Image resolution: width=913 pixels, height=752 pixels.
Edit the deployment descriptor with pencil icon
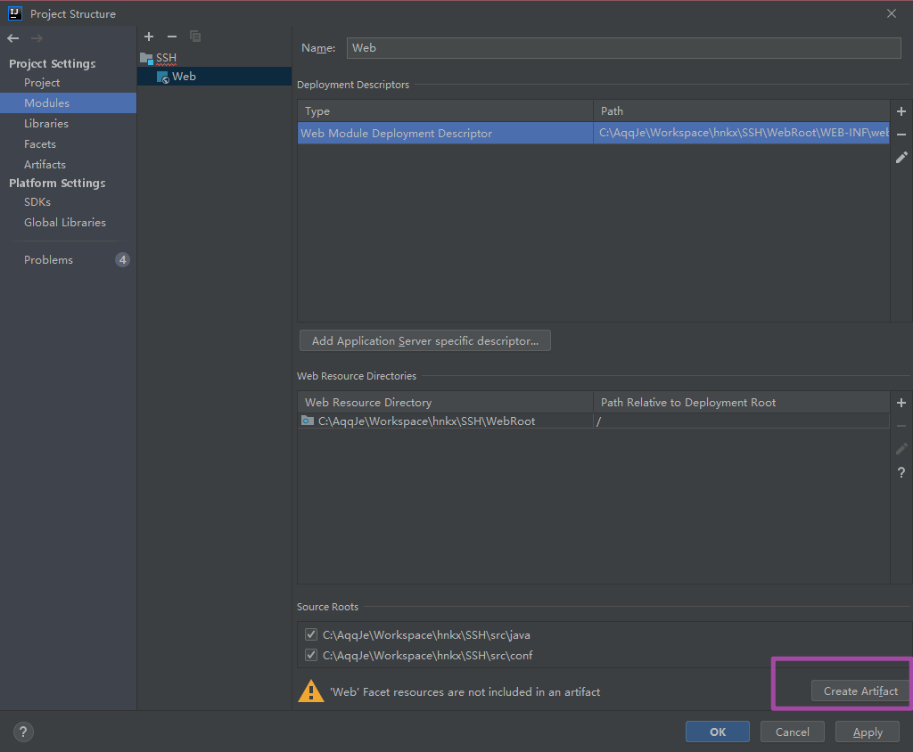[901, 158]
